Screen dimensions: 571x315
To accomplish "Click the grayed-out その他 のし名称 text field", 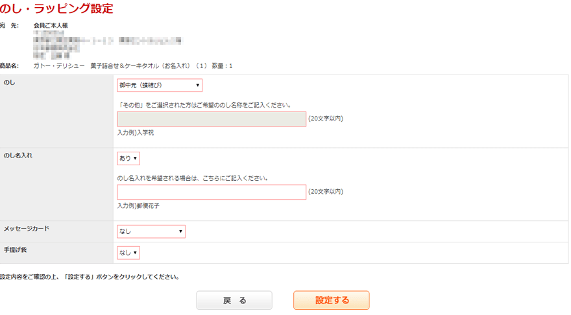I will tap(211, 119).
